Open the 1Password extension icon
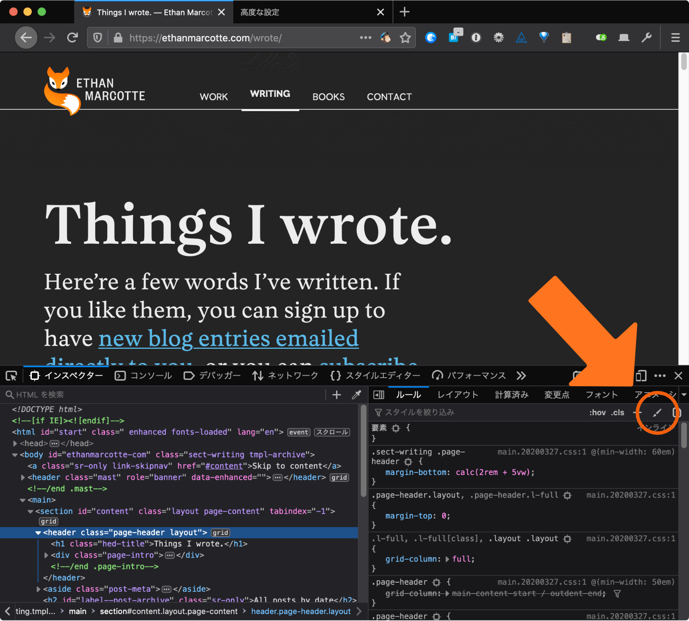689x621 pixels. pyautogui.click(x=476, y=38)
